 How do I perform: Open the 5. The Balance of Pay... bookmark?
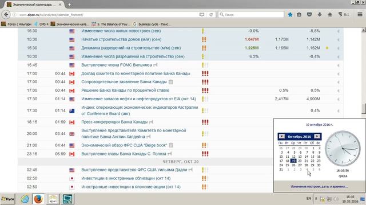(x=110, y=24)
